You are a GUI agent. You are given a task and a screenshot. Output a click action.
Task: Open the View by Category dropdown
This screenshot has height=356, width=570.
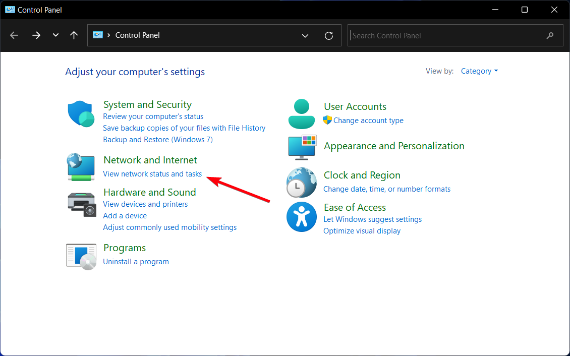tap(480, 71)
